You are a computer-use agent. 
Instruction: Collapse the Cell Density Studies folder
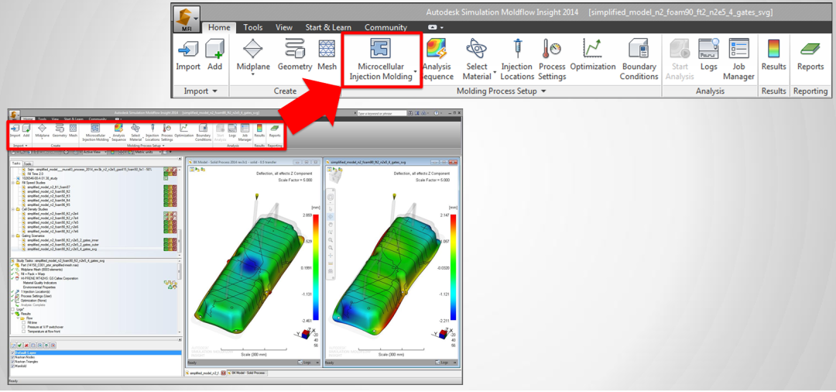13,209
